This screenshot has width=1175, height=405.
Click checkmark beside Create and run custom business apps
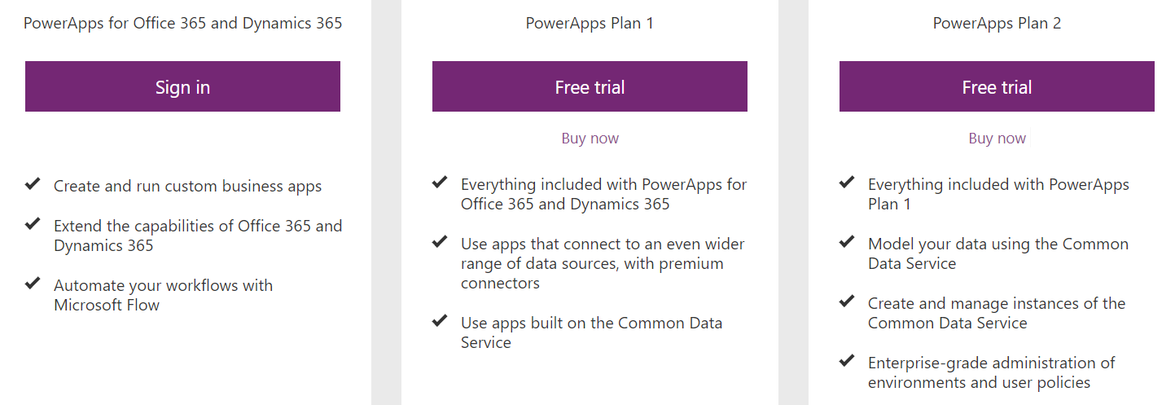tap(33, 185)
